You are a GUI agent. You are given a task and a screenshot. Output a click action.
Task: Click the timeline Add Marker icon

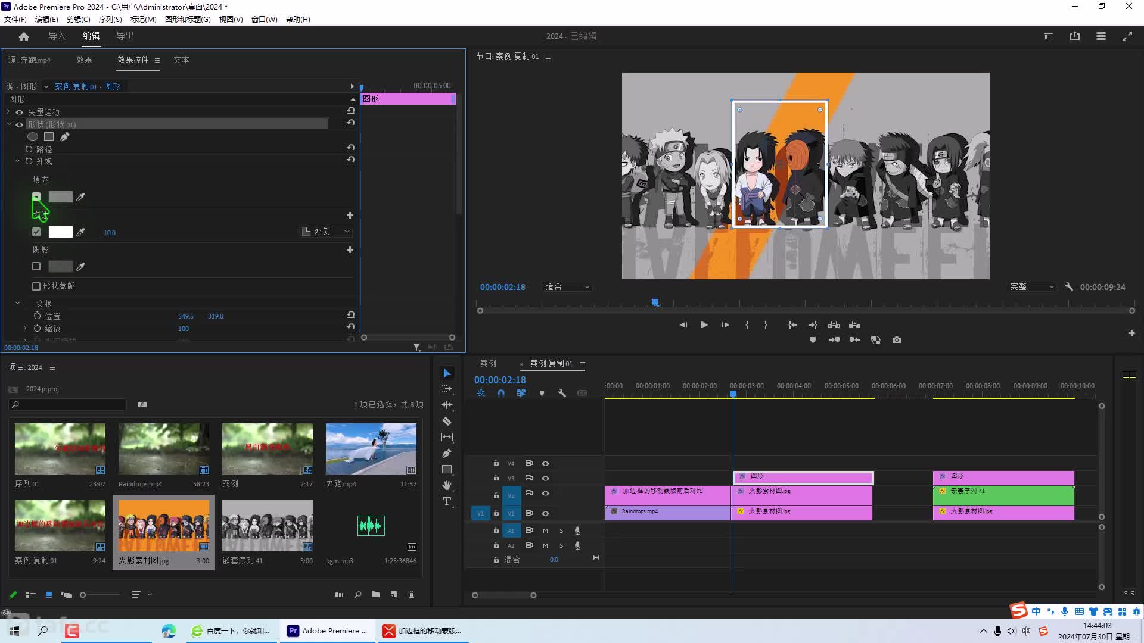[x=542, y=393]
